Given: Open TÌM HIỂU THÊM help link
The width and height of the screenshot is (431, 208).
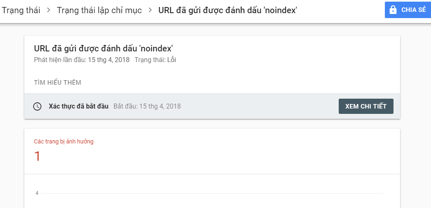Looking at the screenshot, I should pos(57,83).
